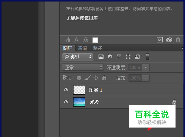Hide the 背景 layer via eye icon

click(66, 102)
